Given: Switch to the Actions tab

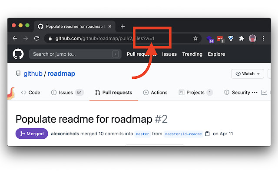Looking at the screenshot, I should point(156,93).
